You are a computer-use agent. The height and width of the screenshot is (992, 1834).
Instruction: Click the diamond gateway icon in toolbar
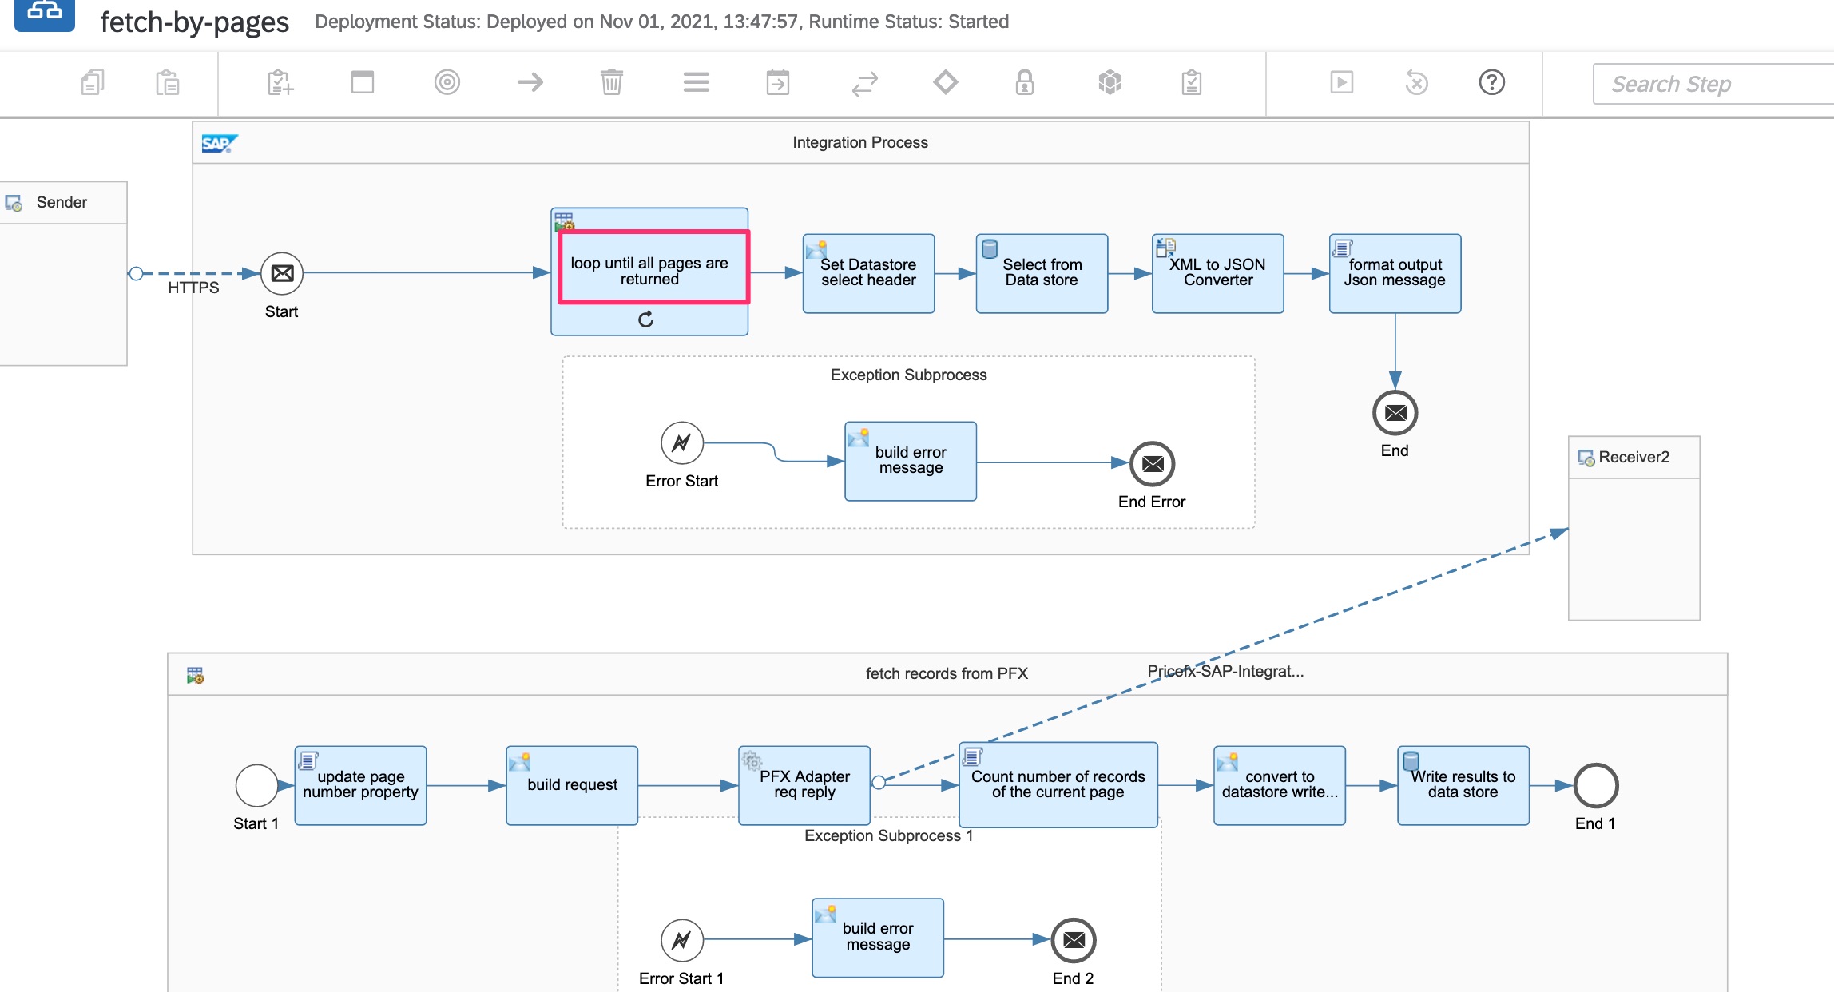click(946, 82)
